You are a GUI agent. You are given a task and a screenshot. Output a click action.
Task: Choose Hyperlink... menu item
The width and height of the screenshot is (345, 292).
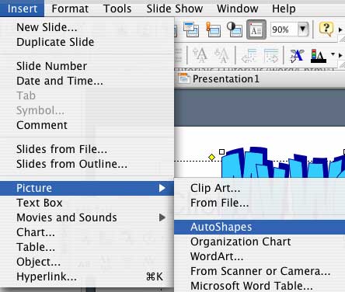[x=87, y=276]
